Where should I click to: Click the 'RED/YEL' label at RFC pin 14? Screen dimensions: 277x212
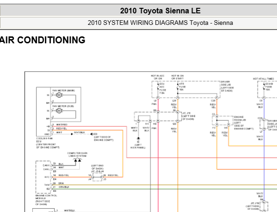point(64,175)
